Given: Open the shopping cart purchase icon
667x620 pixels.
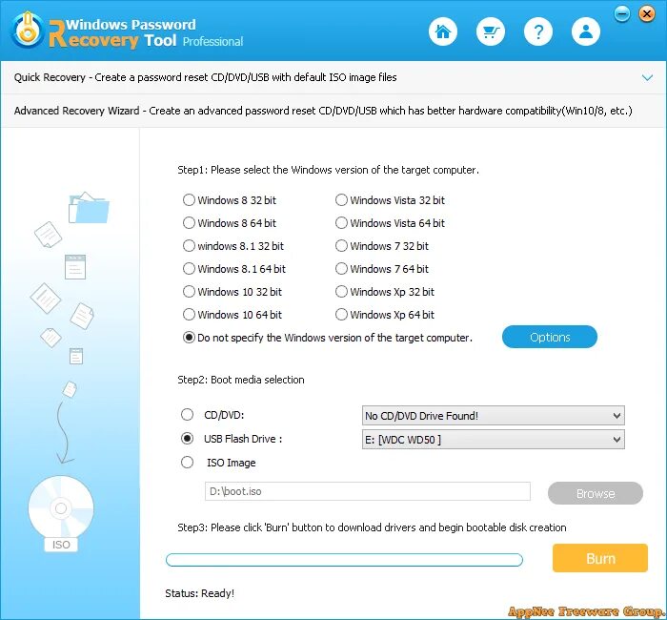Looking at the screenshot, I should [491, 31].
